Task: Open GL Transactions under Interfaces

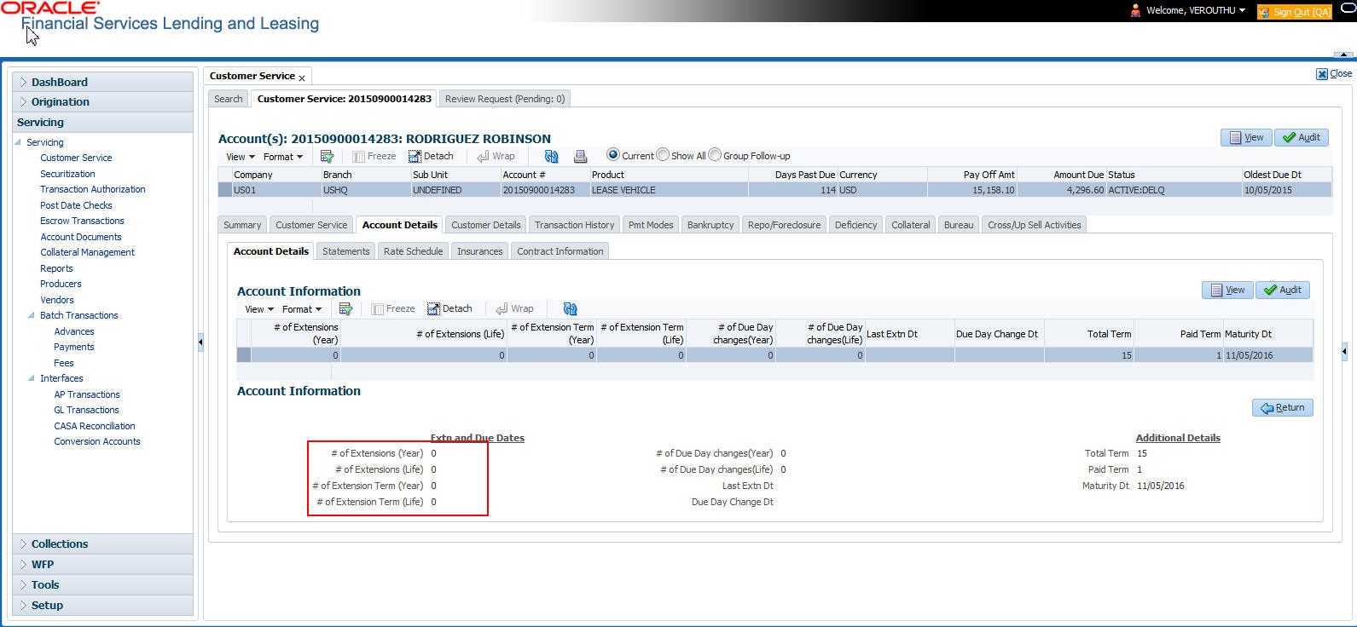Action: tap(86, 410)
